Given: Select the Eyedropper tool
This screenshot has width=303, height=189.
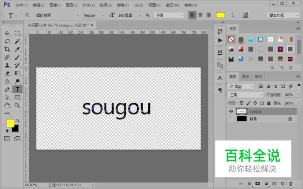Looking at the screenshot, I should pyautogui.click(x=17, y=49).
